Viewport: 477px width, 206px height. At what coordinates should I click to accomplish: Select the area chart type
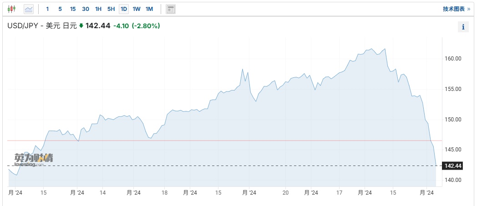(29, 9)
